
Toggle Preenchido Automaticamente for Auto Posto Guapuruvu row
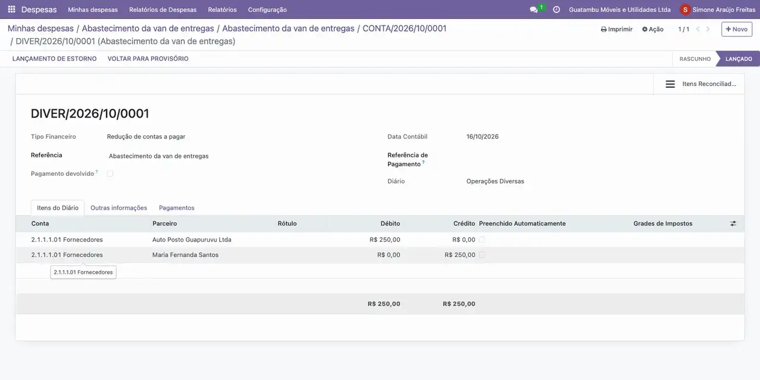(x=482, y=240)
